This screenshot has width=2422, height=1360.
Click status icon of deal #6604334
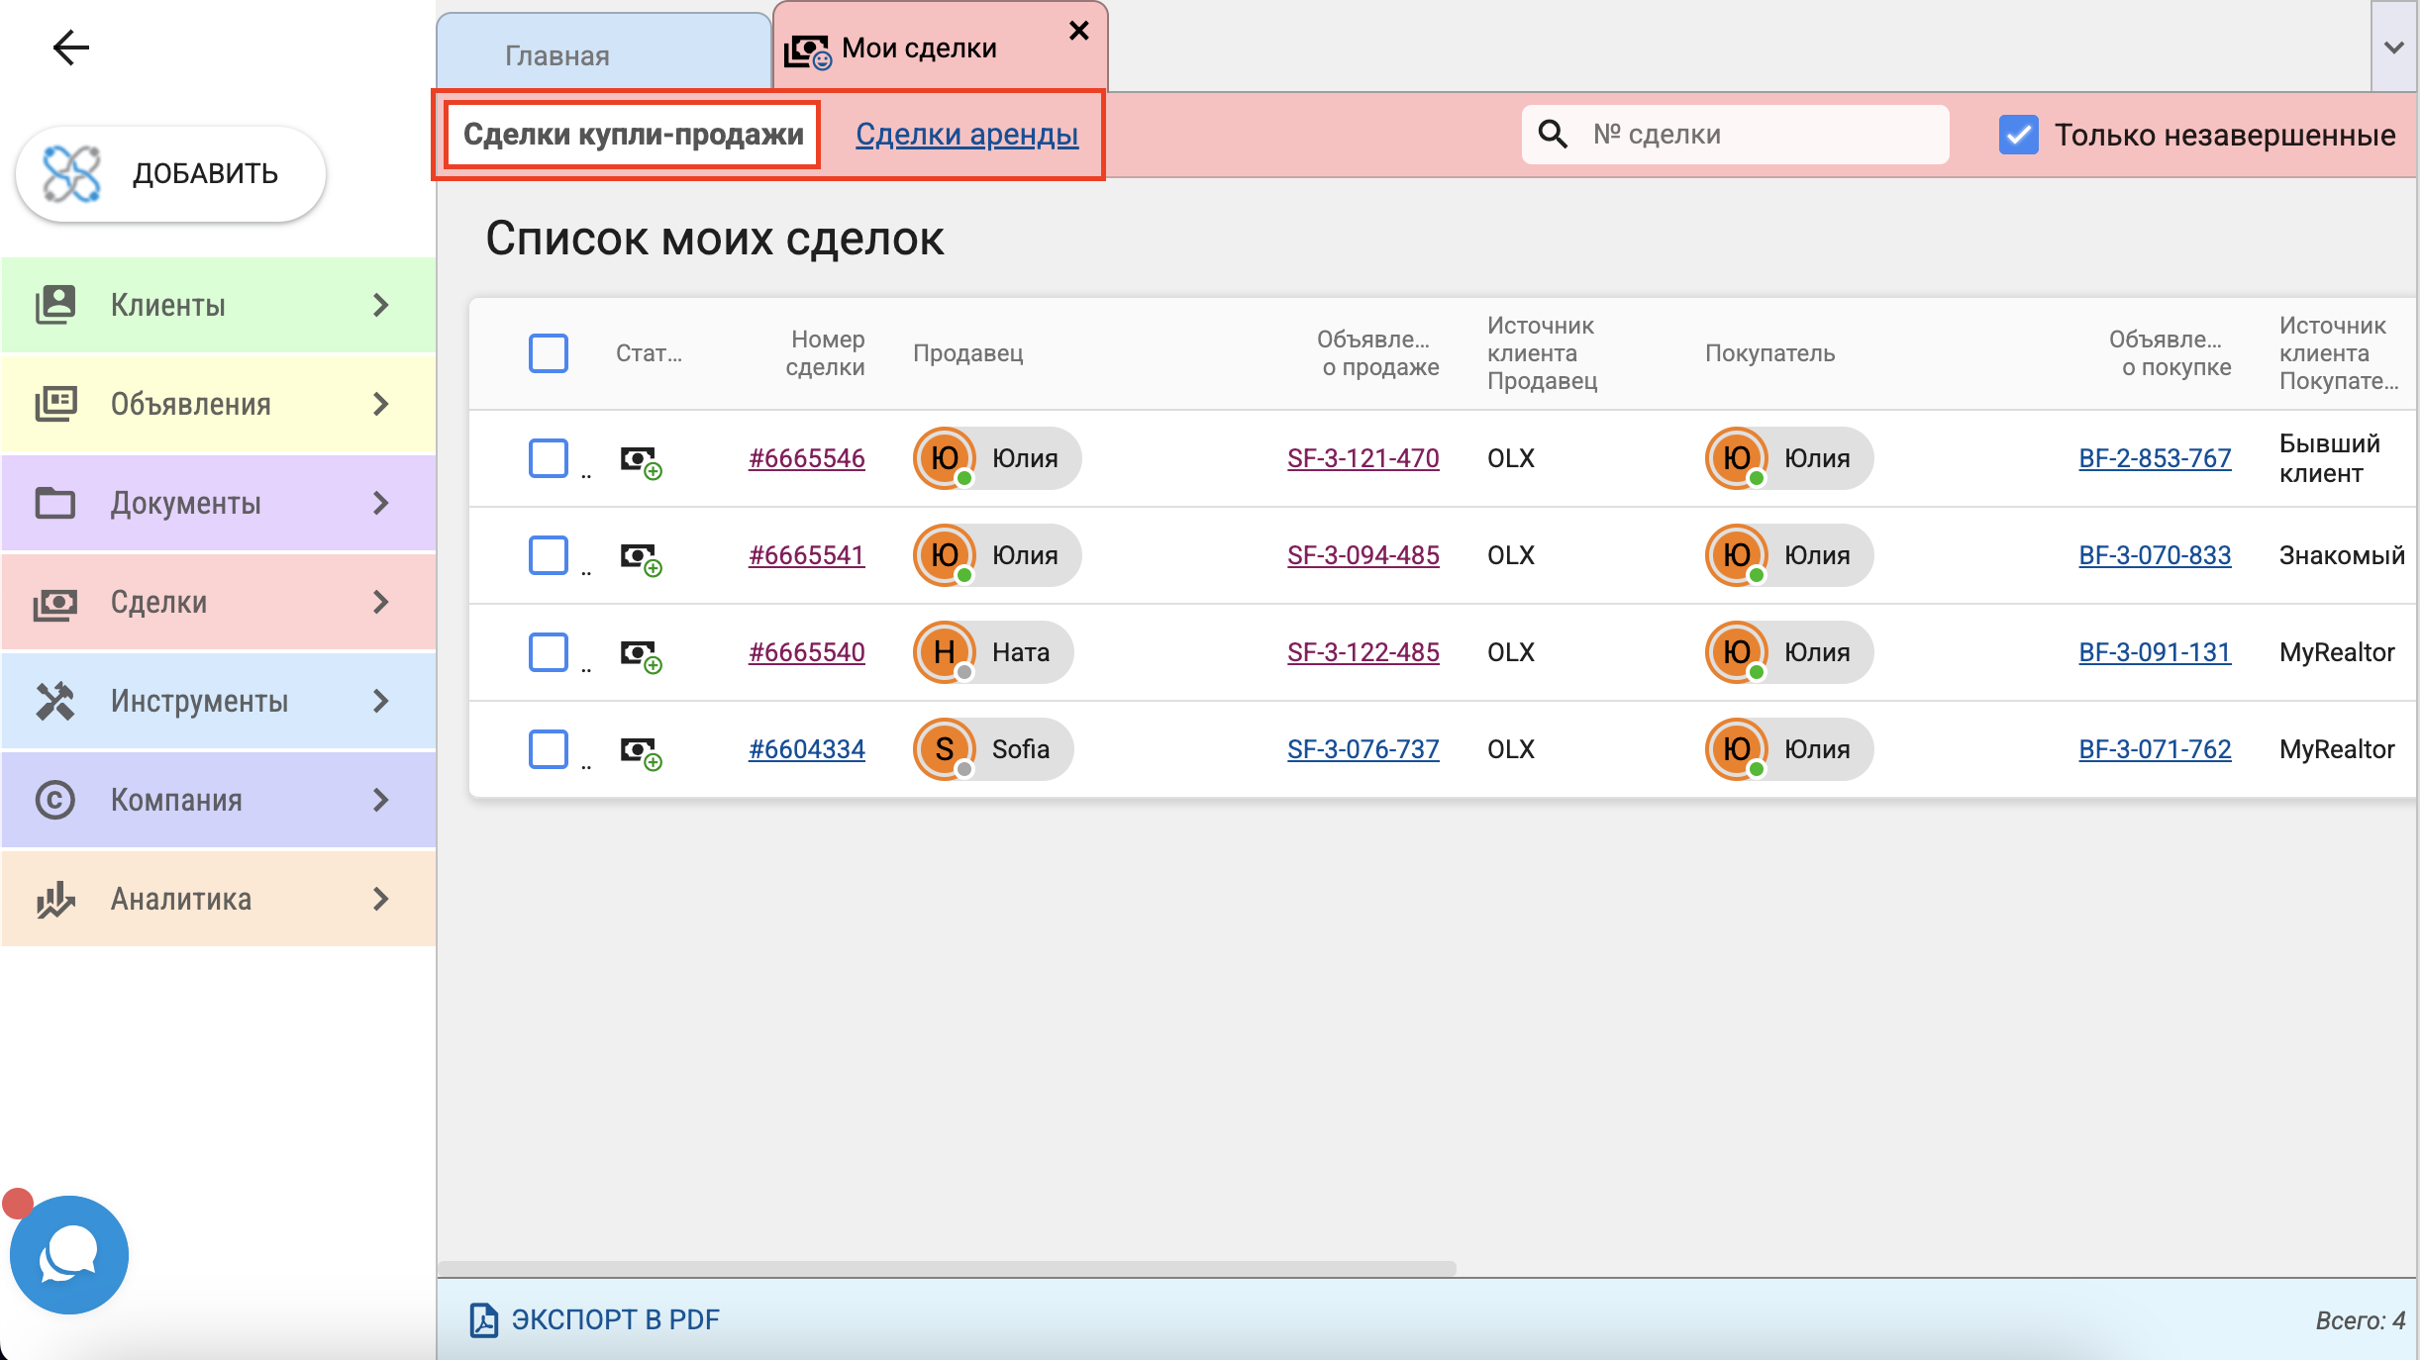coord(641,752)
